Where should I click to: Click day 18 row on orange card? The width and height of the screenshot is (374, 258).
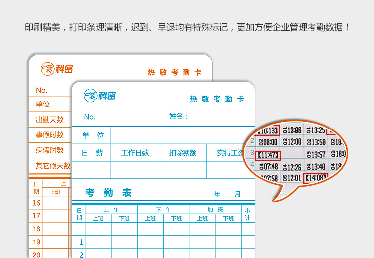click(x=36, y=229)
